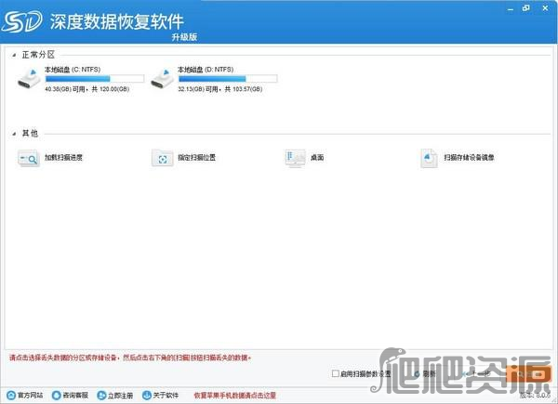Click the 正常分区 section heading
This screenshot has height=404, width=558.
38,55
